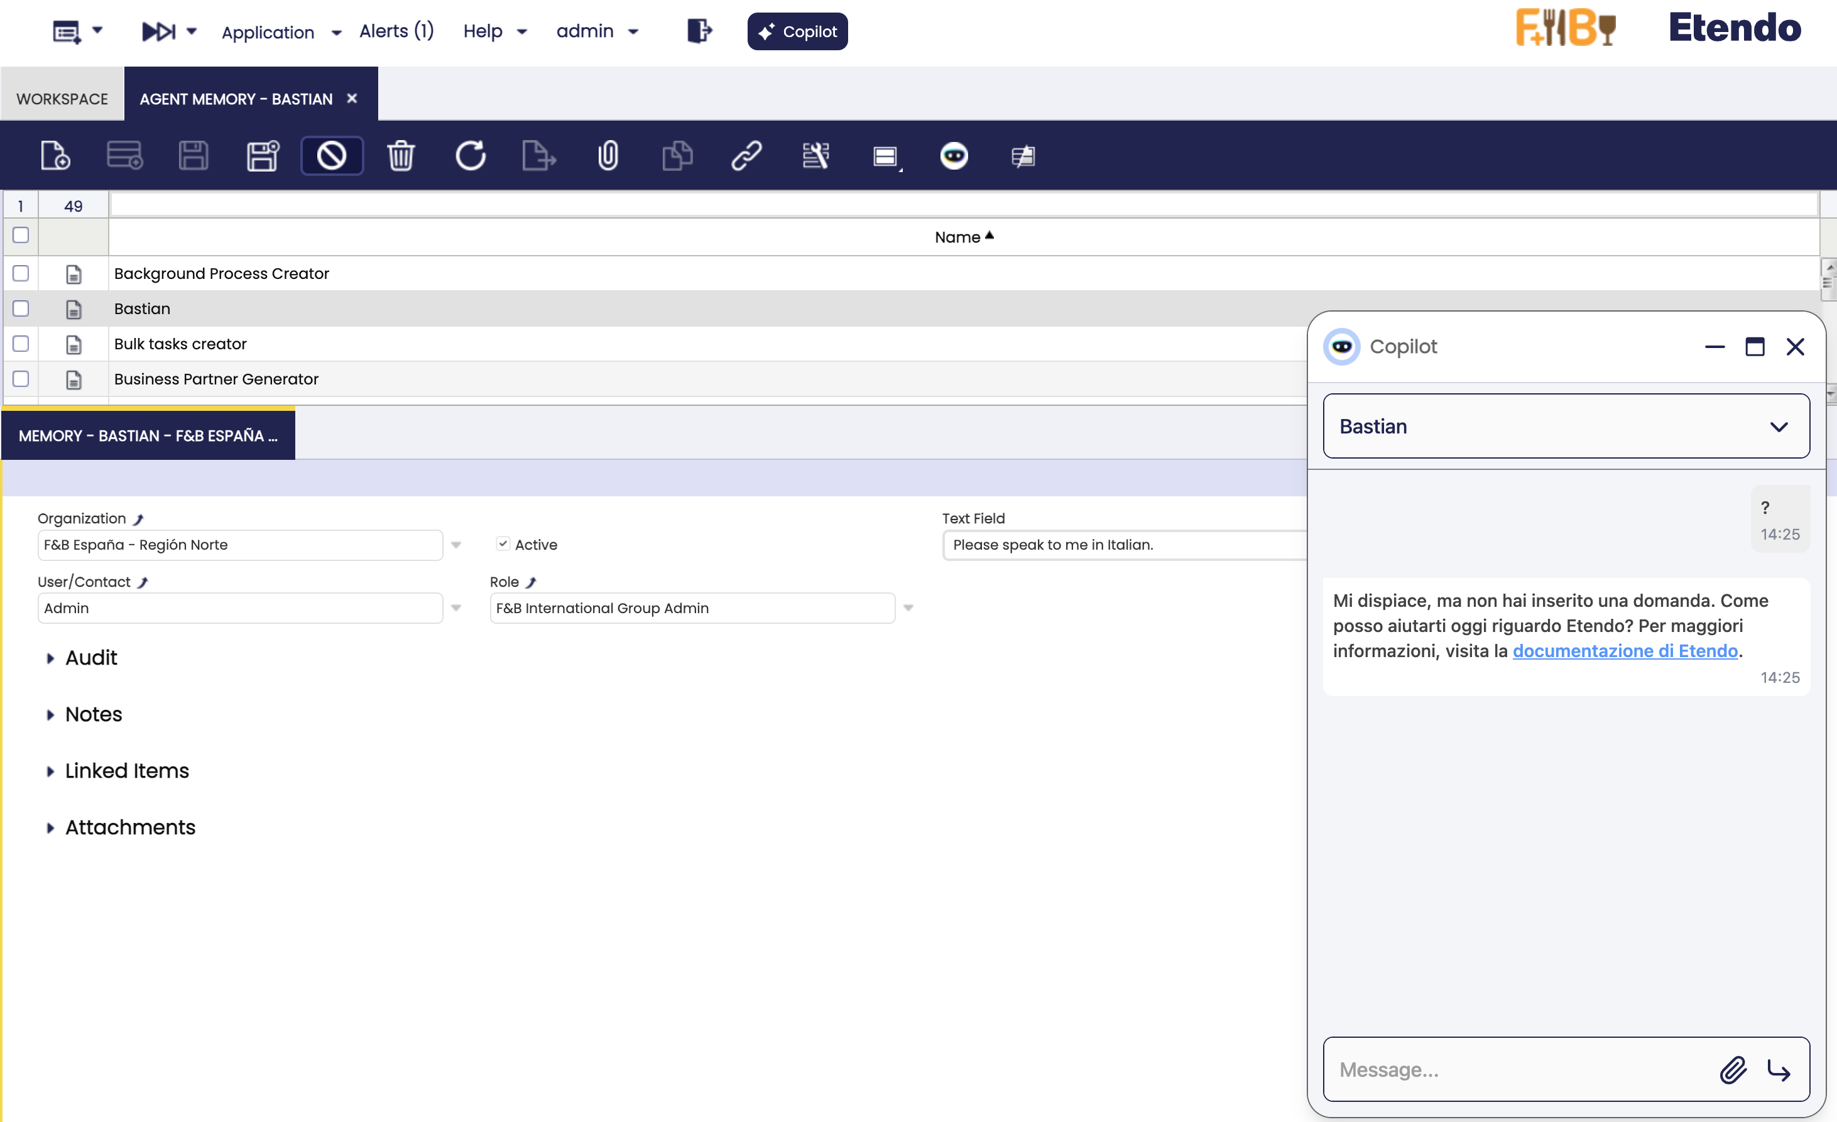
Task: Click the link chain toolbar icon
Action: (x=746, y=156)
